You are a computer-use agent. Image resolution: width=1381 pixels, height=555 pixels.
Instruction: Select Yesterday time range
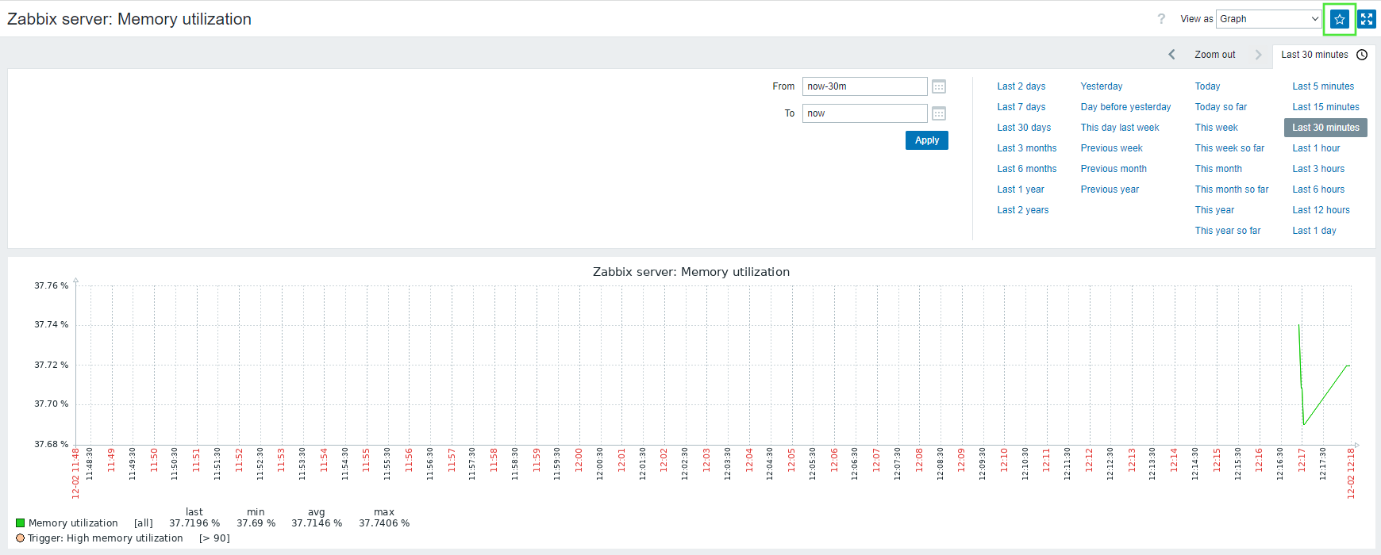[x=1102, y=86]
